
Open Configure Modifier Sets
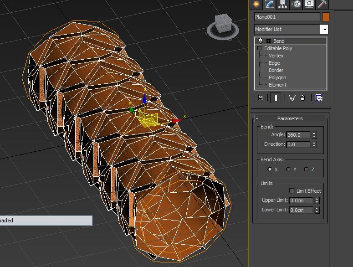[319, 98]
